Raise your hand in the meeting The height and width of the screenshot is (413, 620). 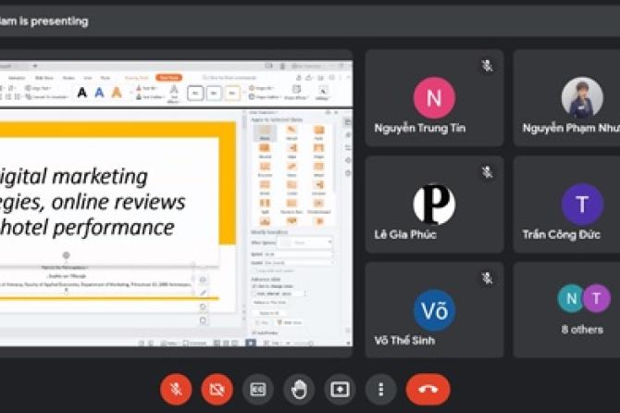[299, 389]
